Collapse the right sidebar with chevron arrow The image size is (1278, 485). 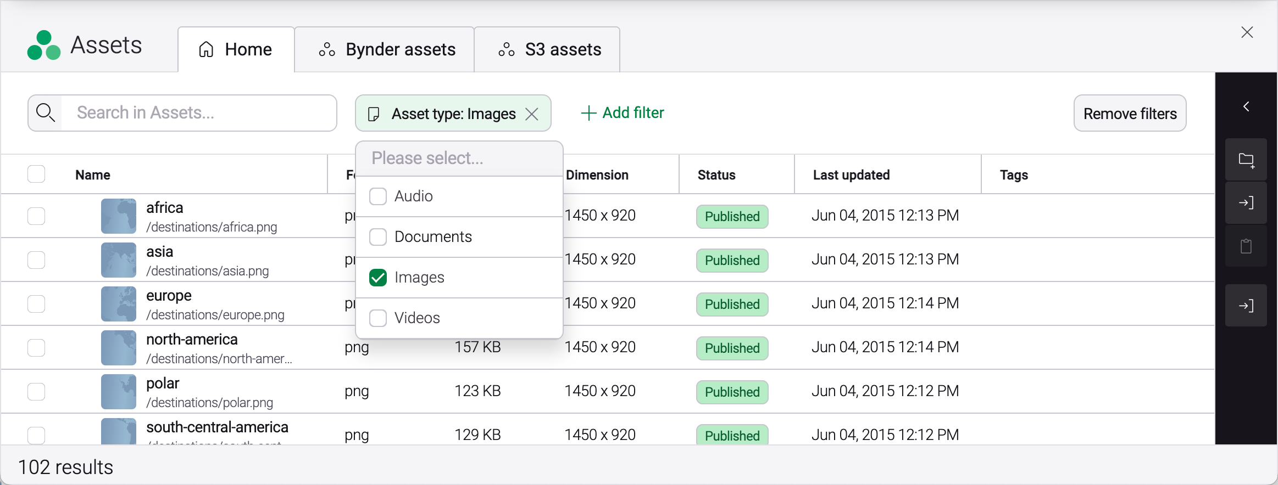1246,106
